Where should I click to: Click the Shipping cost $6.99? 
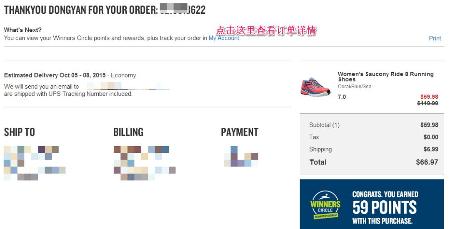point(431,149)
